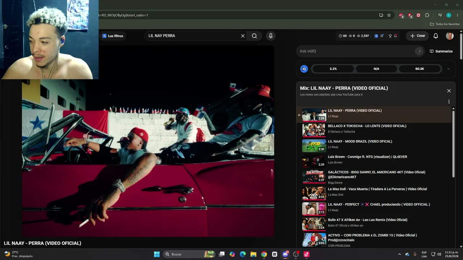Show hidden system tray icons
This screenshot has width=463, height=260.
tap(399, 254)
